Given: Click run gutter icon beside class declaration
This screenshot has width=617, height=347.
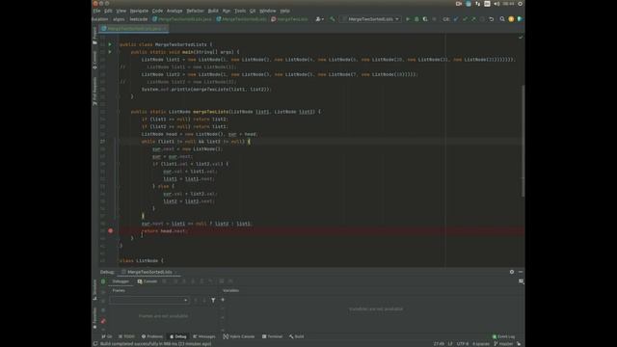Looking at the screenshot, I should click(110, 44).
